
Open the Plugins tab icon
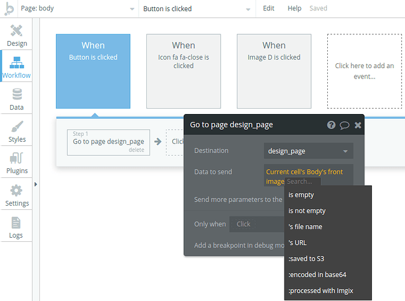(16, 158)
